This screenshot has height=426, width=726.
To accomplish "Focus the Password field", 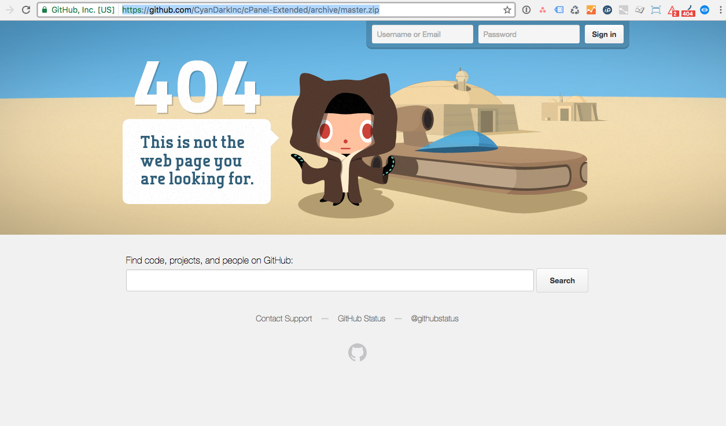I will click(x=529, y=34).
